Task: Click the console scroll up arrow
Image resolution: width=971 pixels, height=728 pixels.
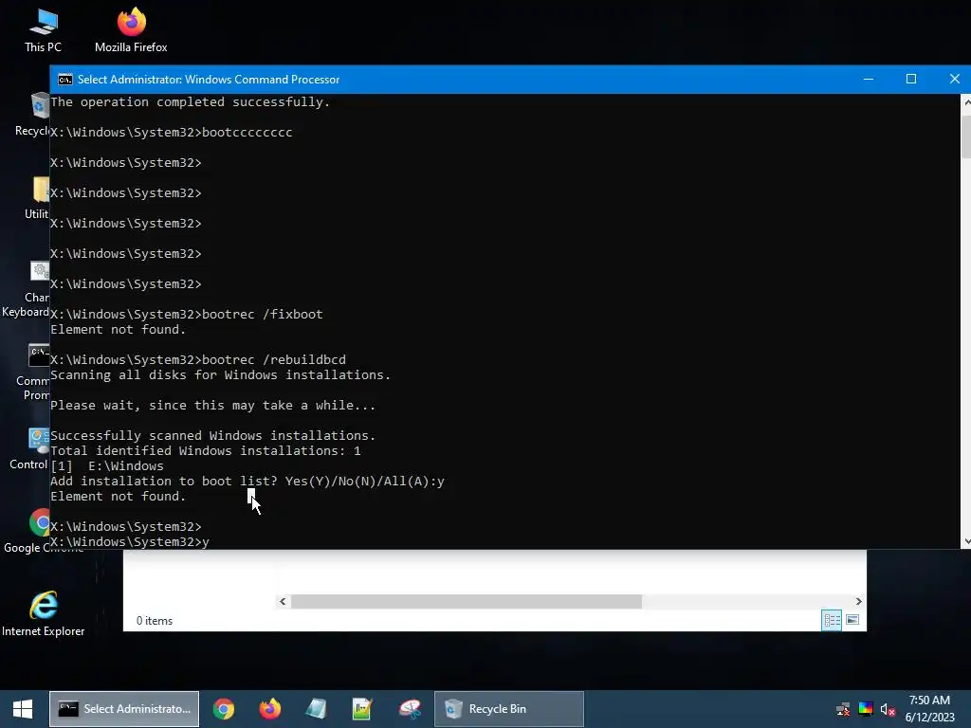Action: [x=966, y=102]
